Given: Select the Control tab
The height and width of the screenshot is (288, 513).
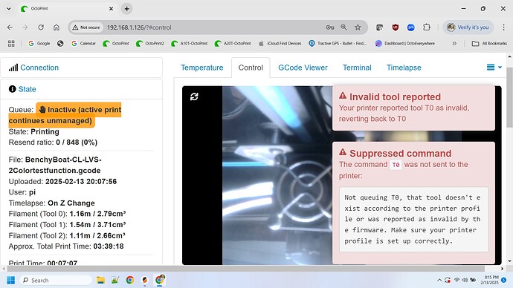Looking at the screenshot, I should (251, 68).
